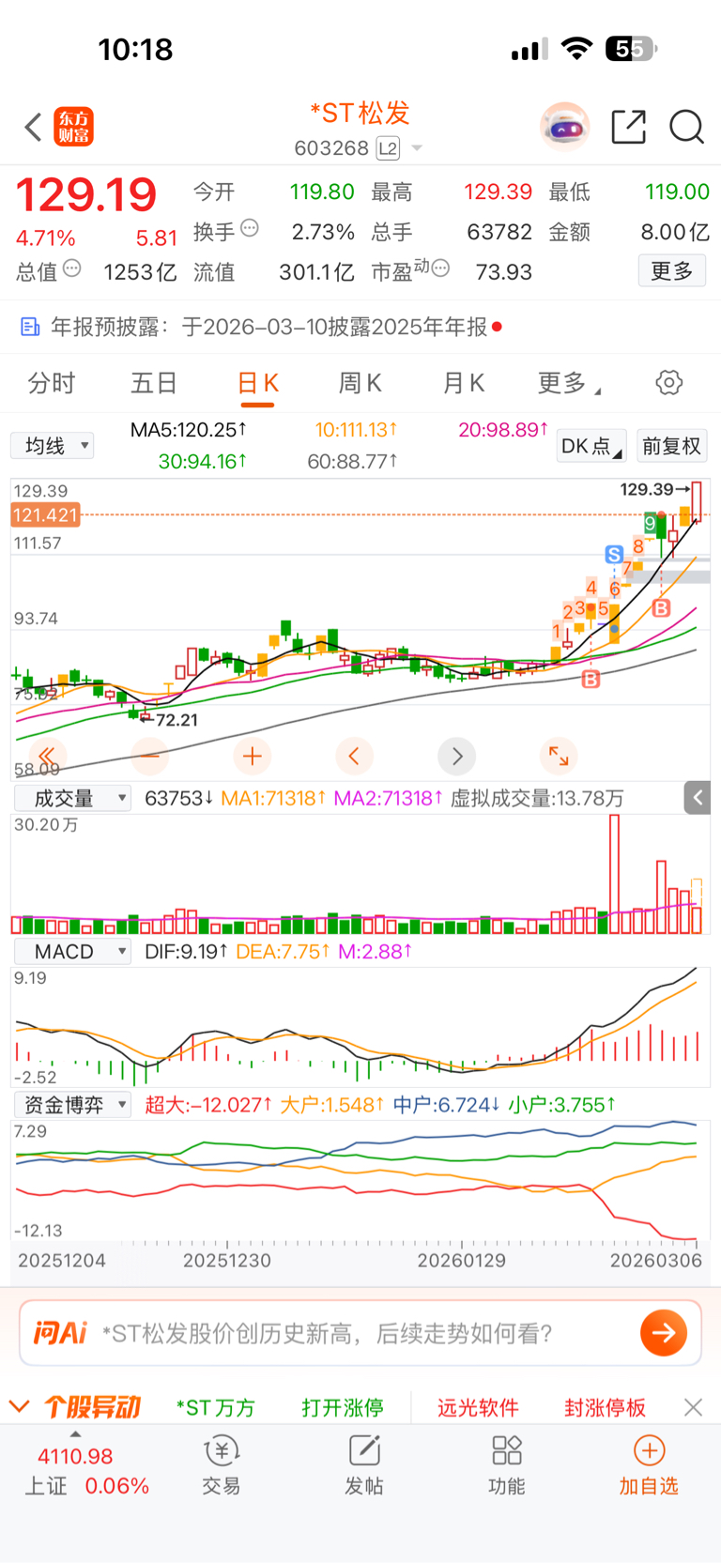The height and width of the screenshot is (1563, 721).
Task: Tap the chart settings gear icon
Action: [668, 383]
